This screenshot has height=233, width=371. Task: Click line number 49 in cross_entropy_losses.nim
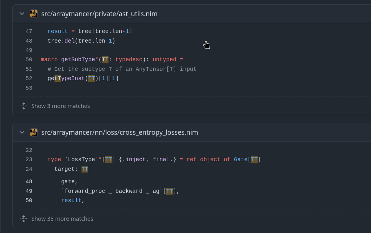click(x=29, y=191)
